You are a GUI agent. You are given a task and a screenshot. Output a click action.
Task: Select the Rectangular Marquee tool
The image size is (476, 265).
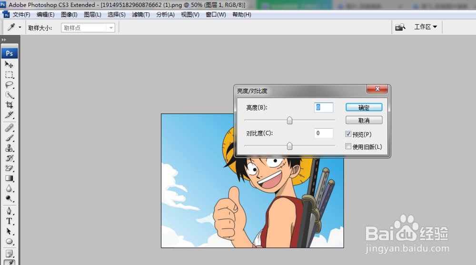pos(9,75)
